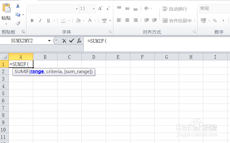Screen dimensions: 230x143
Task: Increase indent
Action: (x=154, y=20)
